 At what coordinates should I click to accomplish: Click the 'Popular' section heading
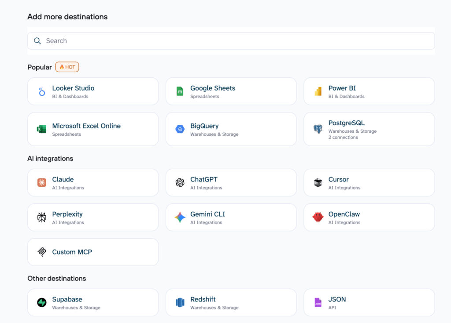tap(40, 67)
